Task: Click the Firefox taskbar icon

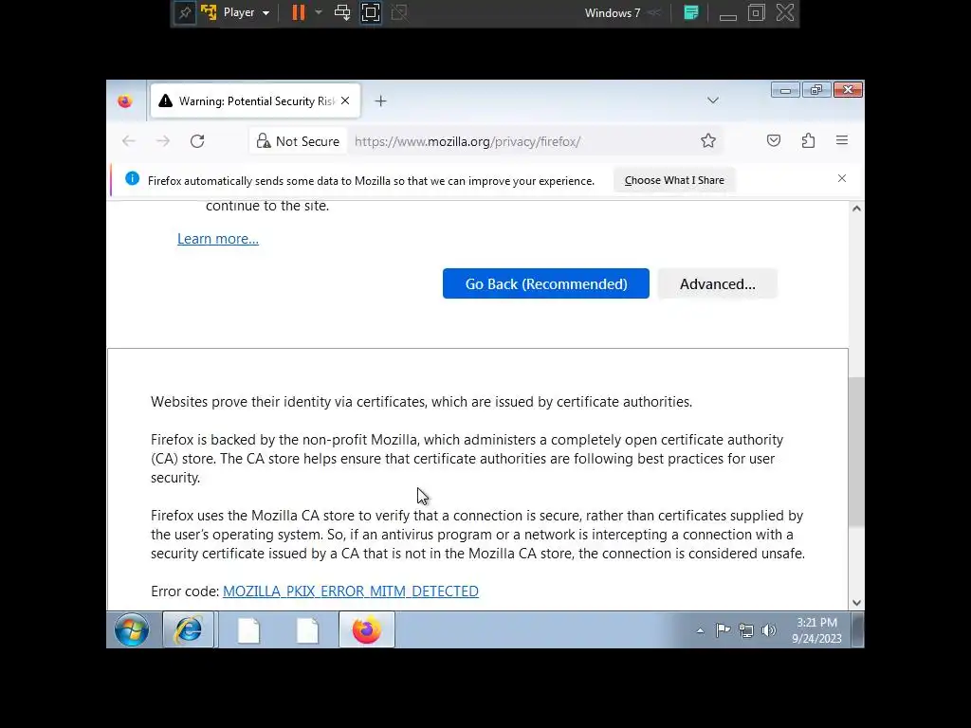Action: [x=367, y=630]
